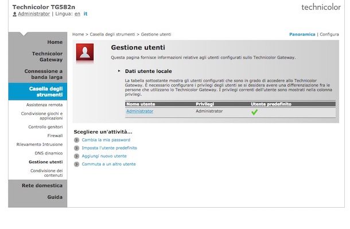Click the Administrator link in the header

tap(34, 14)
